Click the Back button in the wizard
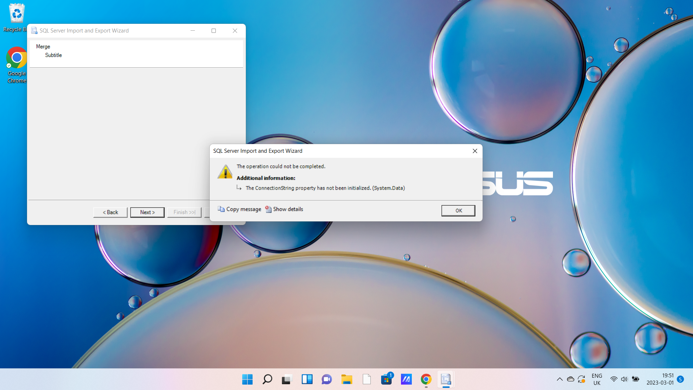 click(x=110, y=212)
